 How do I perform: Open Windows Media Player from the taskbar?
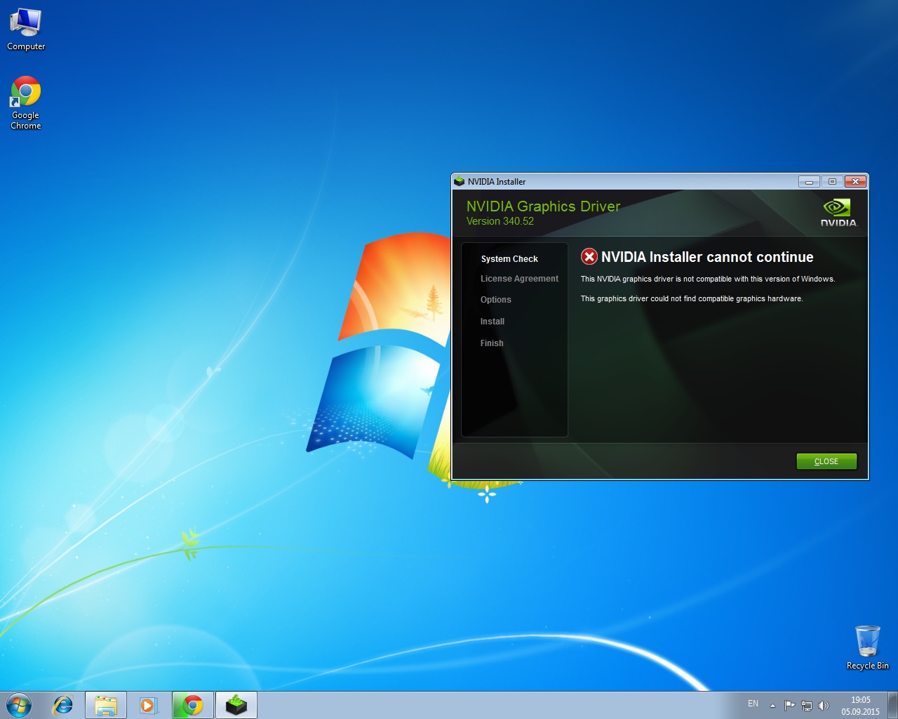pos(149,705)
